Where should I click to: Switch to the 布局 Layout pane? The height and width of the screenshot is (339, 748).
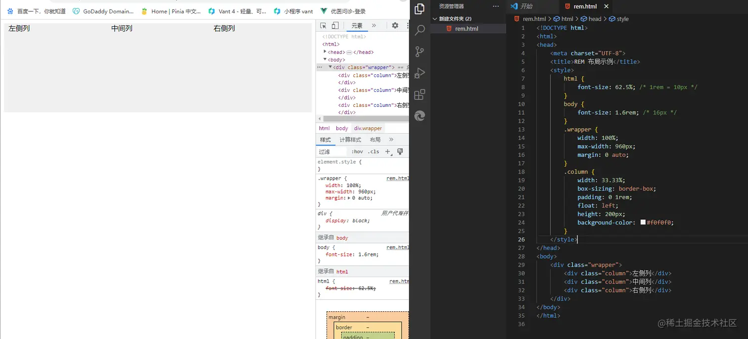coord(375,140)
